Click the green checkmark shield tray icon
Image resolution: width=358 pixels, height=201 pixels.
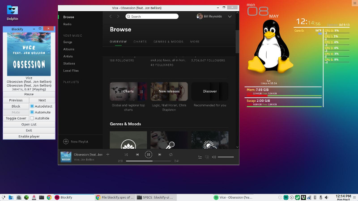click(297, 197)
